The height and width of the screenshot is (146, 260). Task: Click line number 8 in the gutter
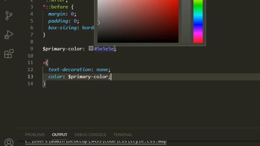[32, 42]
